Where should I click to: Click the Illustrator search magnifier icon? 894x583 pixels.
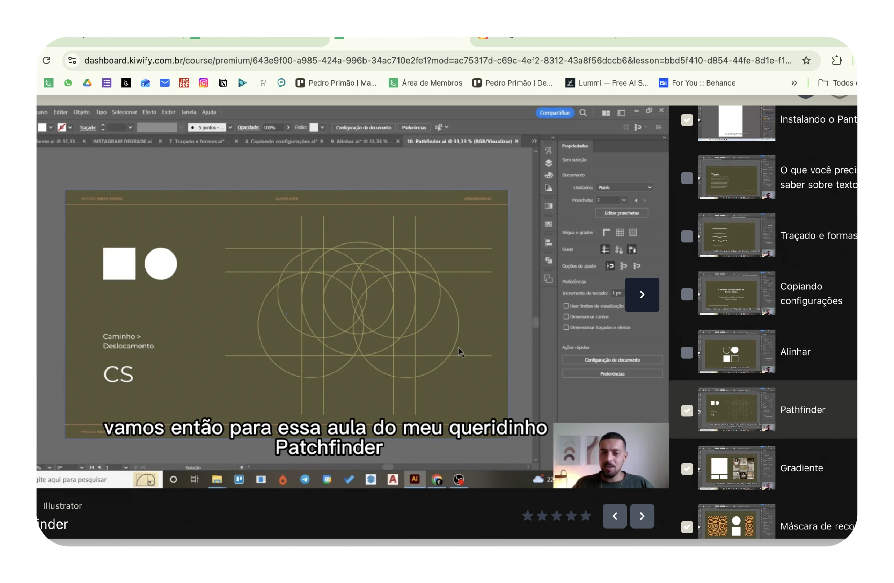coord(583,113)
